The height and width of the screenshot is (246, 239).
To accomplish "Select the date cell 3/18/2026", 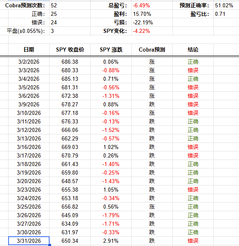I will tap(29, 164).
